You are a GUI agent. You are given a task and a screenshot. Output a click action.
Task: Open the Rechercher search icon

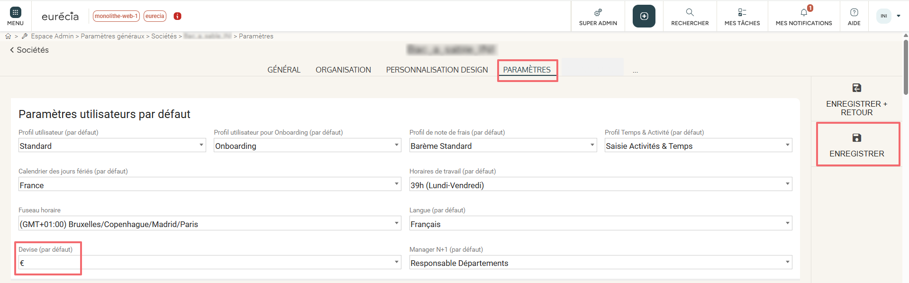pyautogui.click(x=690, y=13)
